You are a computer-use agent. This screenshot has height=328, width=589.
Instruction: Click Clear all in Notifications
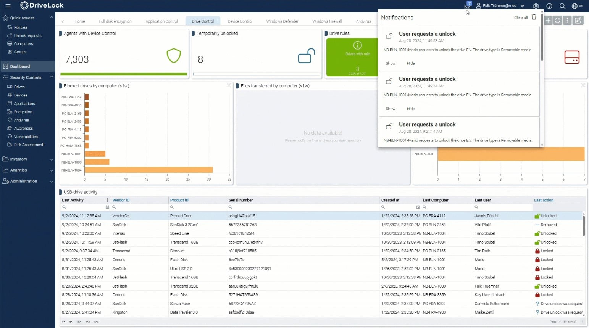coord(521,18)
